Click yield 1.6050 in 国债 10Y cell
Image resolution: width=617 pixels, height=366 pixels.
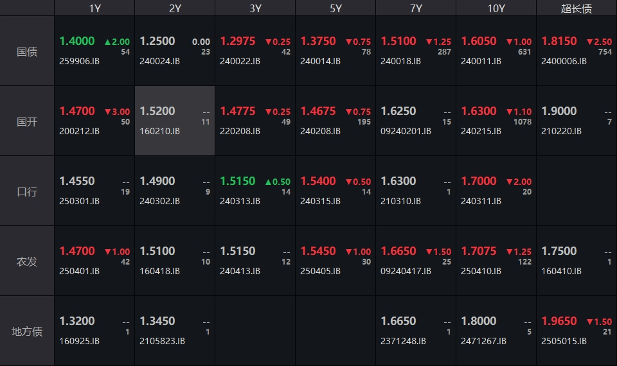point(479,41)
